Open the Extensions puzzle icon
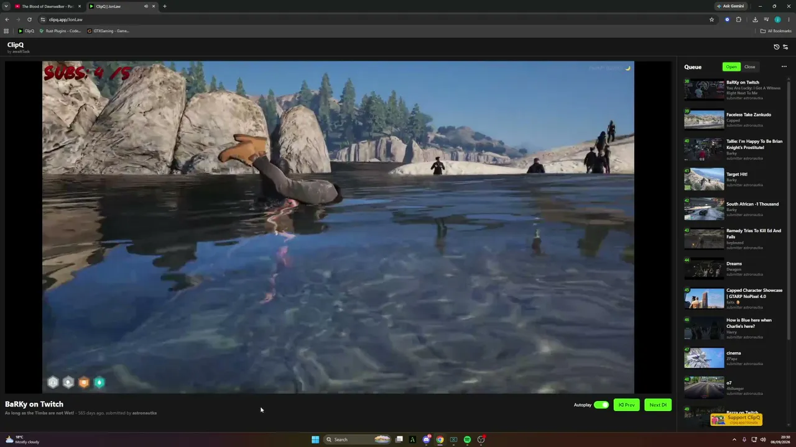 pos(739,19)
